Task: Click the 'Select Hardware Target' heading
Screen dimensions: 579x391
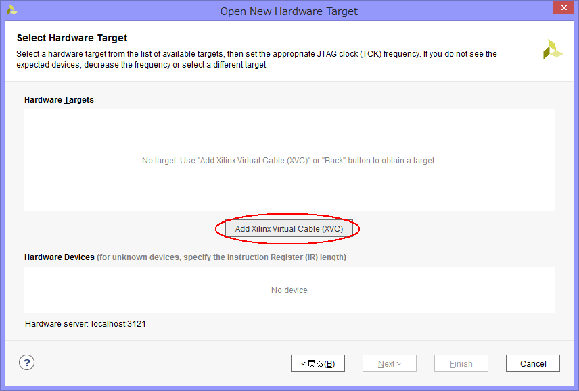Action: (72, 38)
